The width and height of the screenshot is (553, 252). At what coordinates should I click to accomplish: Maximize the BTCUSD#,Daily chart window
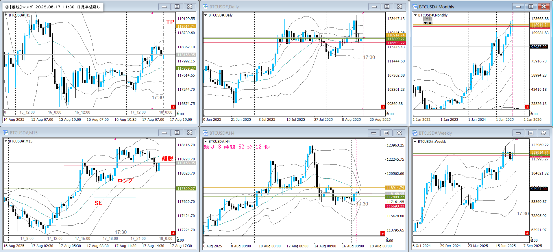point(387,7)
